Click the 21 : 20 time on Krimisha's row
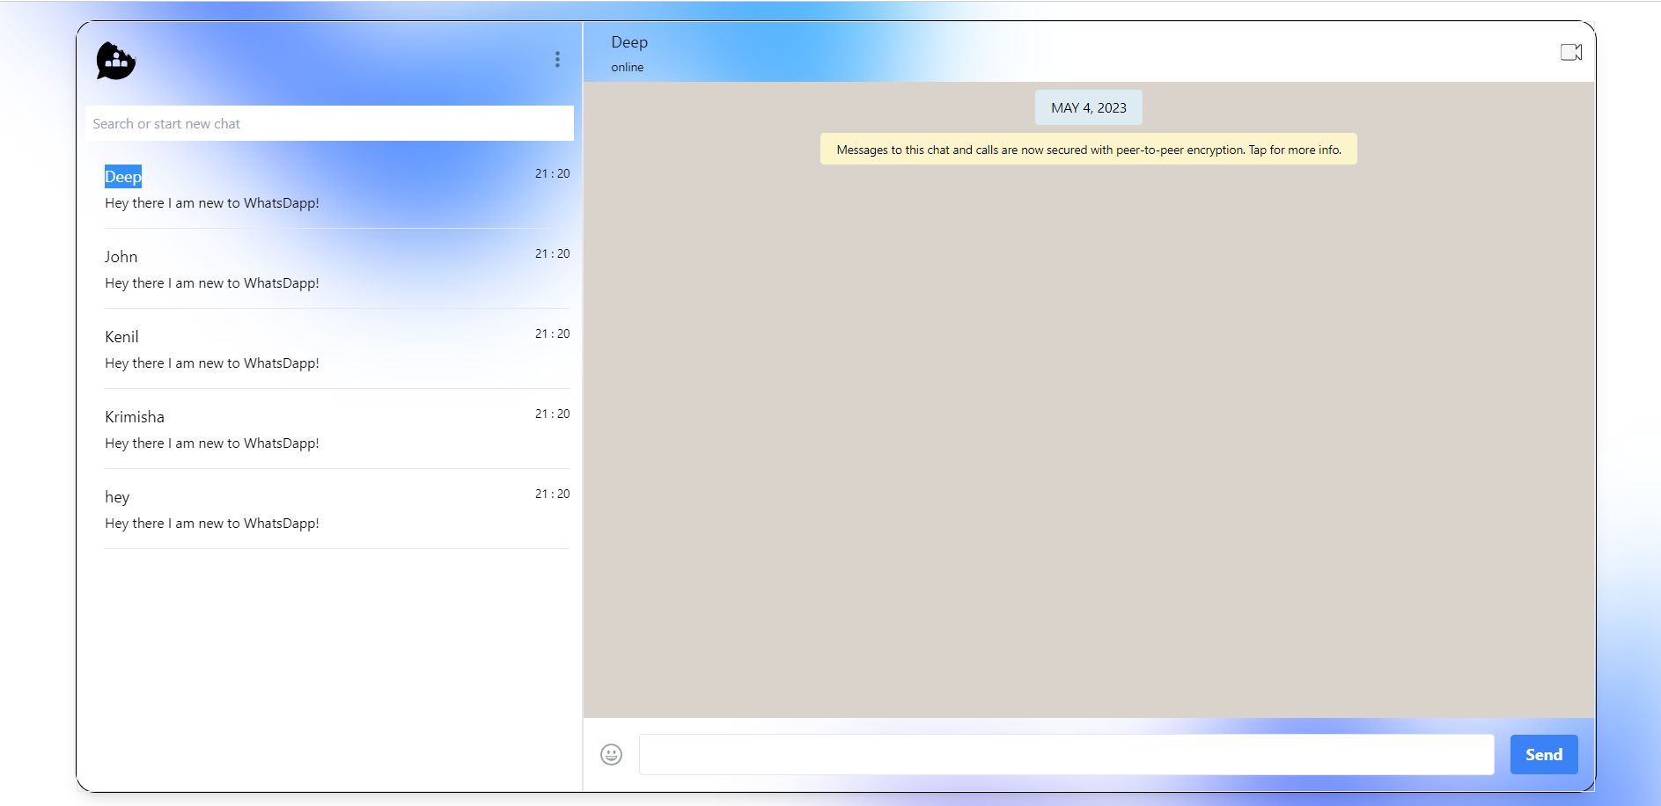 click(x=552, y=414)
